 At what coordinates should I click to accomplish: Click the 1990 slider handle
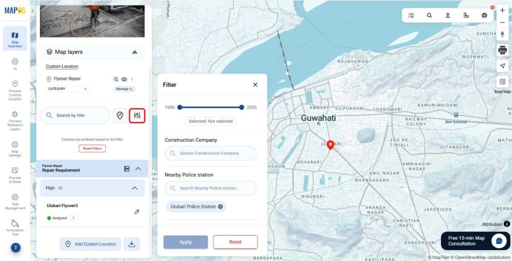[179, 107]
